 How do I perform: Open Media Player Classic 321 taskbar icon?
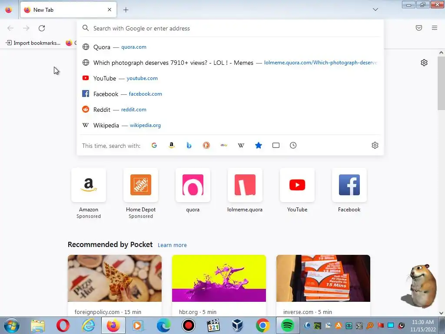(213, 325)
